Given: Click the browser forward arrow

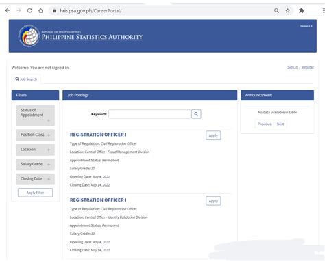Looking at the screenshot, I should click(x=19, y=10).
